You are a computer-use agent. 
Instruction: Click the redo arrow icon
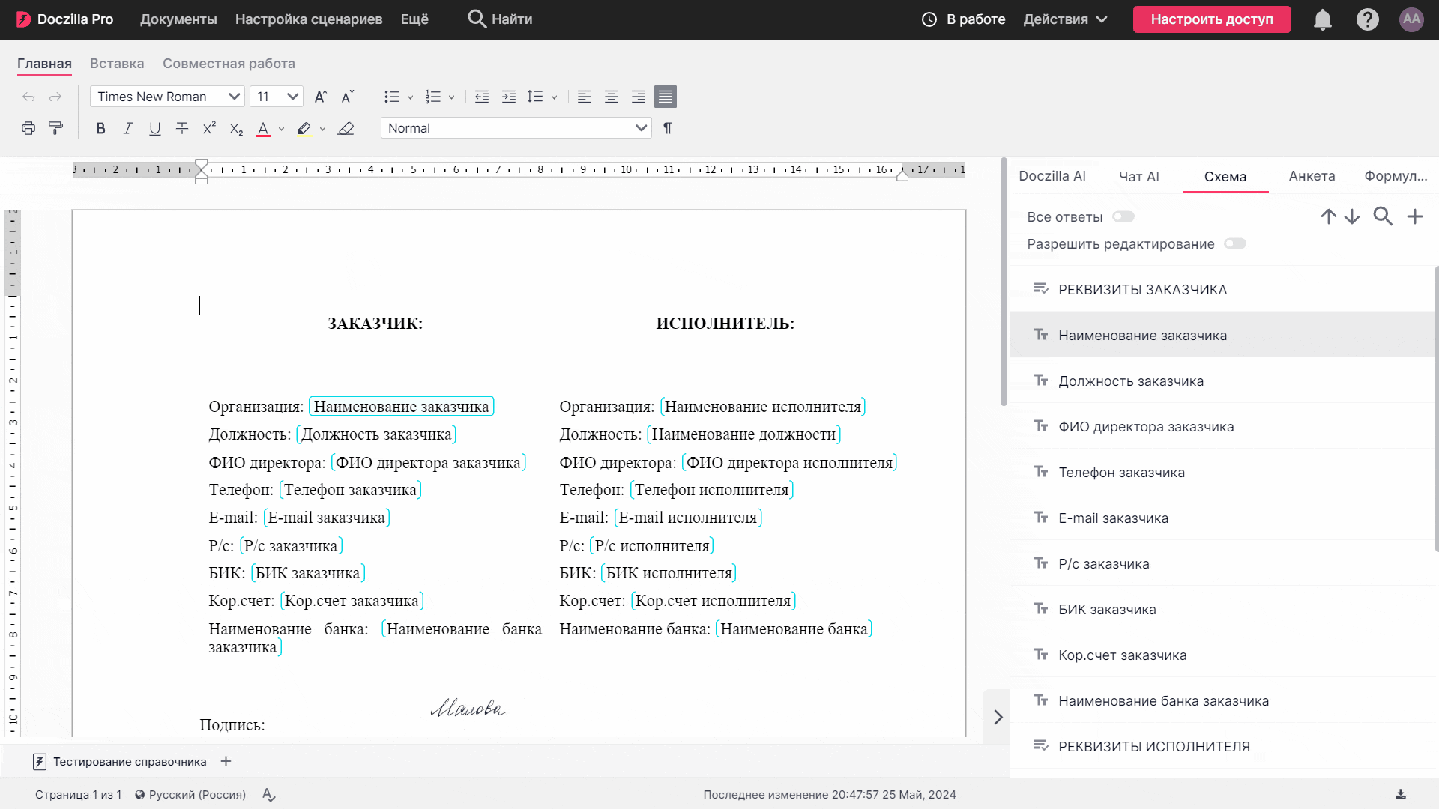pyautogui.click(x=55, y=97)
